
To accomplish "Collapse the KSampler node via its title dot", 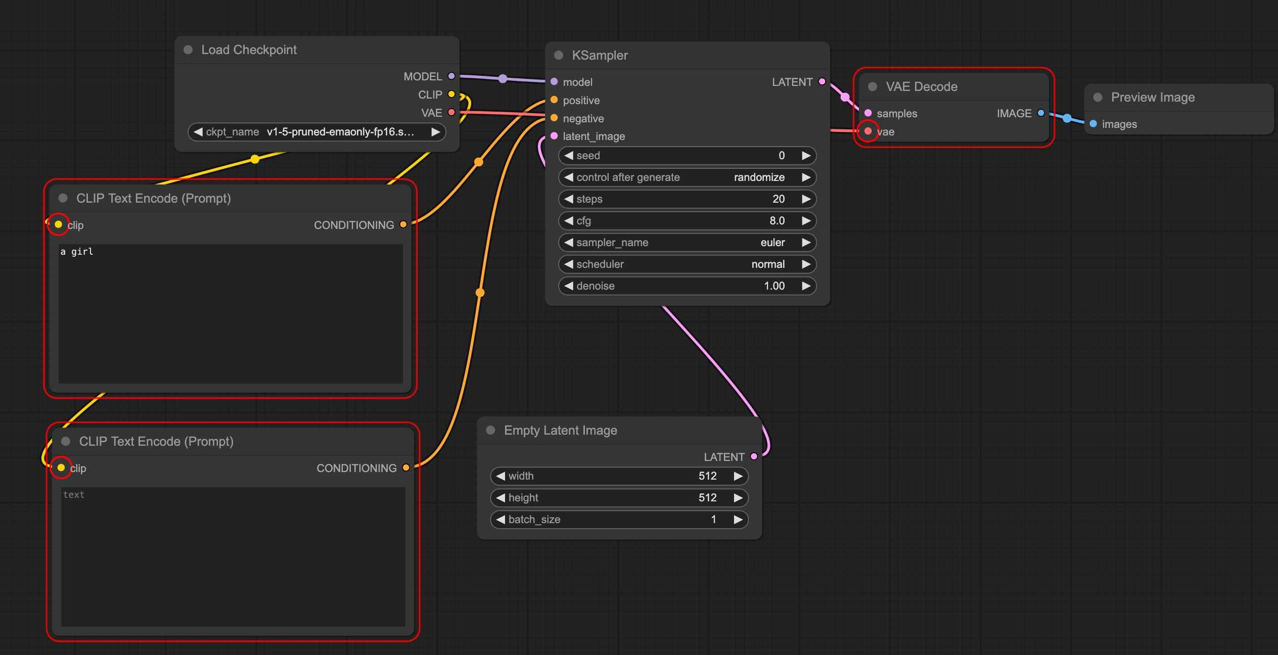I will (559, 55).
